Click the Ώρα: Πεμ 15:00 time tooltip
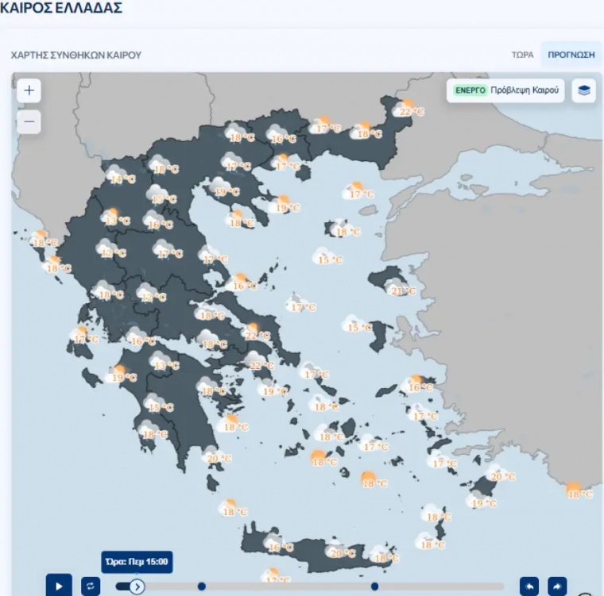 coord(137,562)
